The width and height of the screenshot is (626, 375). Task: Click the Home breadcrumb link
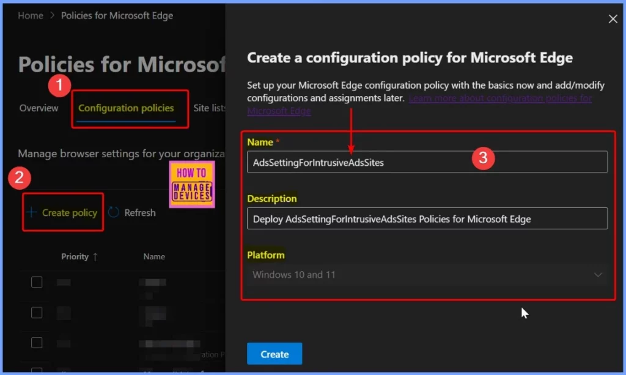tap(31, 15)
